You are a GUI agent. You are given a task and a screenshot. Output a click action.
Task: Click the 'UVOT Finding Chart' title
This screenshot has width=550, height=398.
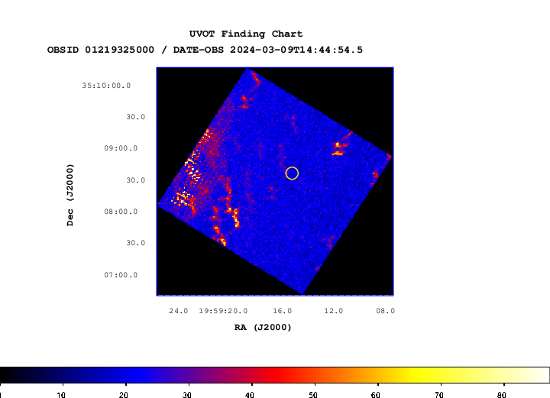click(x=246, y=34)
